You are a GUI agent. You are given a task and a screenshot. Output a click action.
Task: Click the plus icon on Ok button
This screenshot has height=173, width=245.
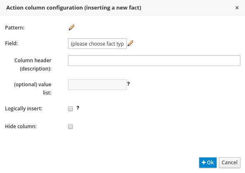coord(204,162)
